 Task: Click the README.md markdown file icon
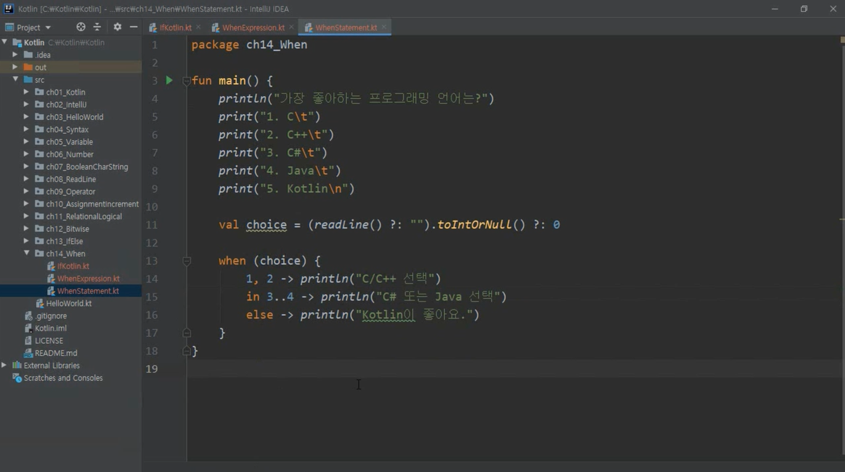pos(28,353)
